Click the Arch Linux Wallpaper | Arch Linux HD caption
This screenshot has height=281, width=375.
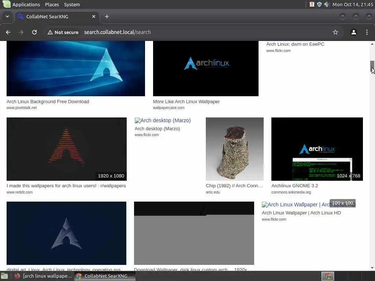click(x=301, y=213)
